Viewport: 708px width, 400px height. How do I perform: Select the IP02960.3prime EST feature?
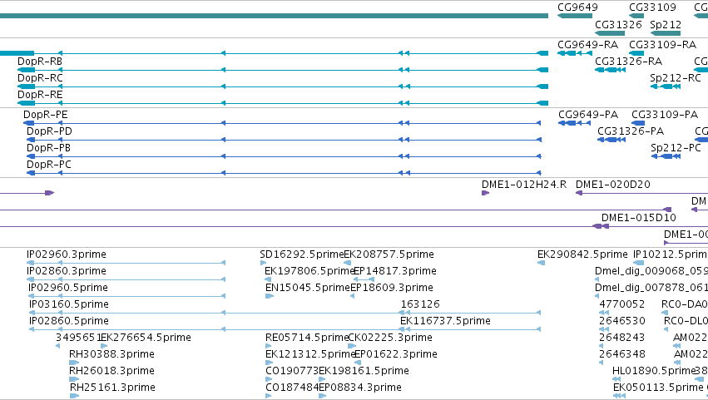(126, 262)
